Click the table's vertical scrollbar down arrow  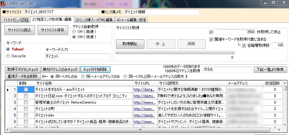point(285,125)
